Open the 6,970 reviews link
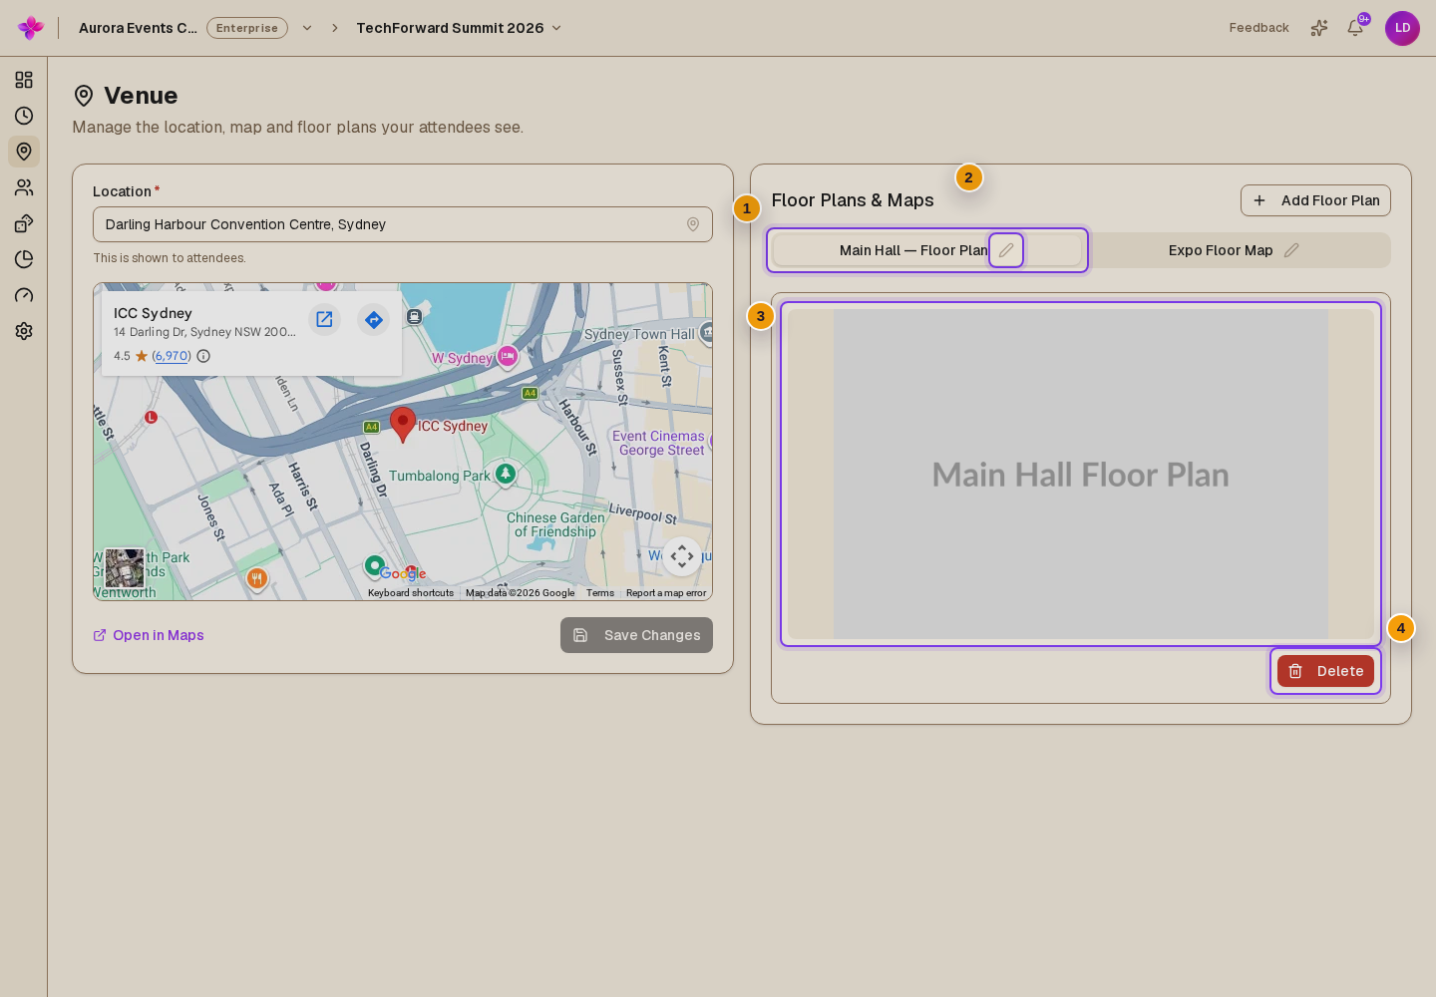Viewport: 1436px width, 997px height. [172, 356]
